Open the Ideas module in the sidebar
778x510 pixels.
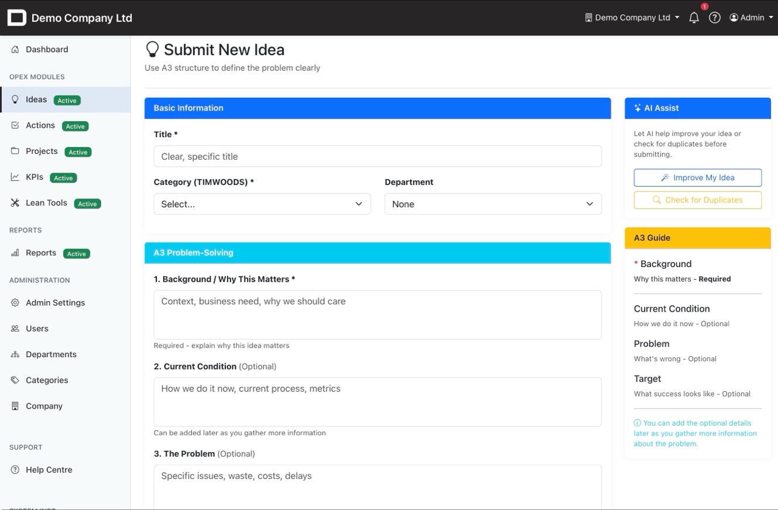click(x=36, y=99)
